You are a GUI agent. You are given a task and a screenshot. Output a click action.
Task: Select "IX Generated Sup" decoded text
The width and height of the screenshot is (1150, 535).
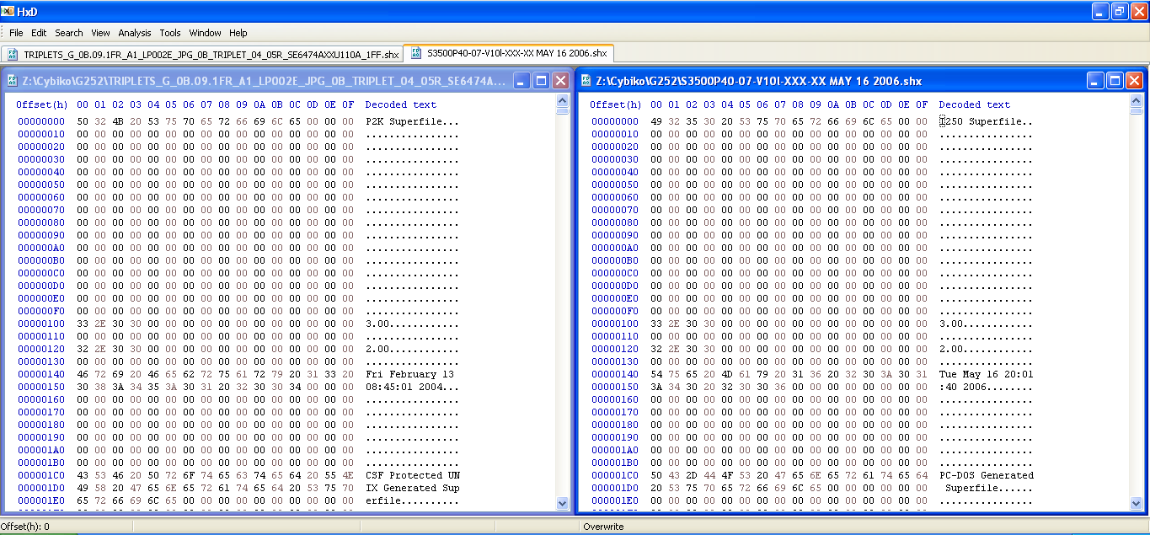tap(413, 488)
